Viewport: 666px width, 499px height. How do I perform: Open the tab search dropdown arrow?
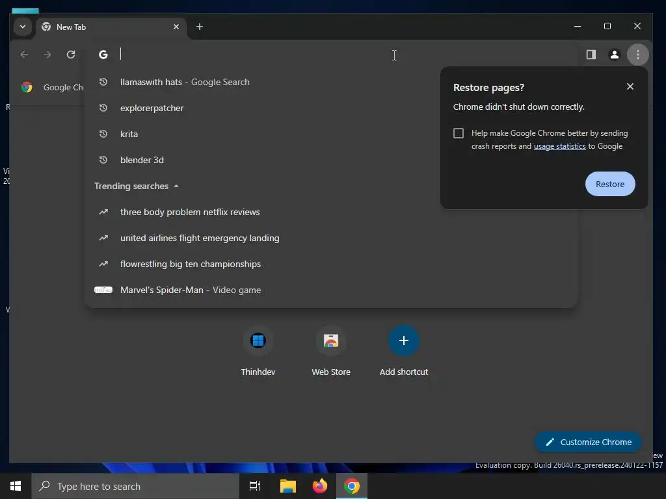pos(23,27)
